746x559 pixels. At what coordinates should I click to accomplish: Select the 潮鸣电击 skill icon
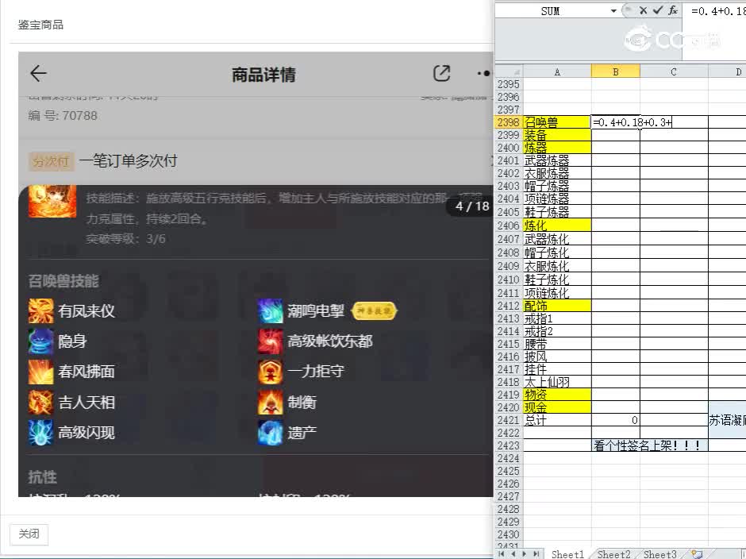(268, 310)
